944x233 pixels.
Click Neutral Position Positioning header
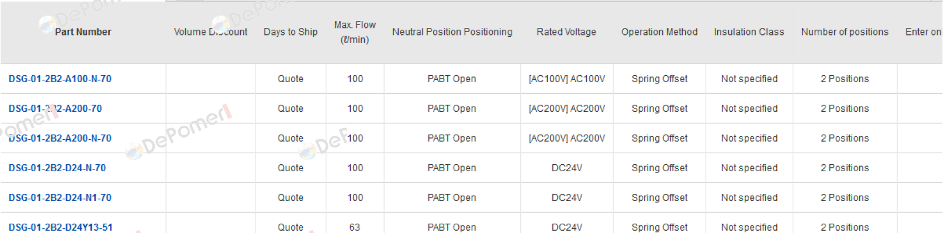pyautogui.click(x=452, y=32)
